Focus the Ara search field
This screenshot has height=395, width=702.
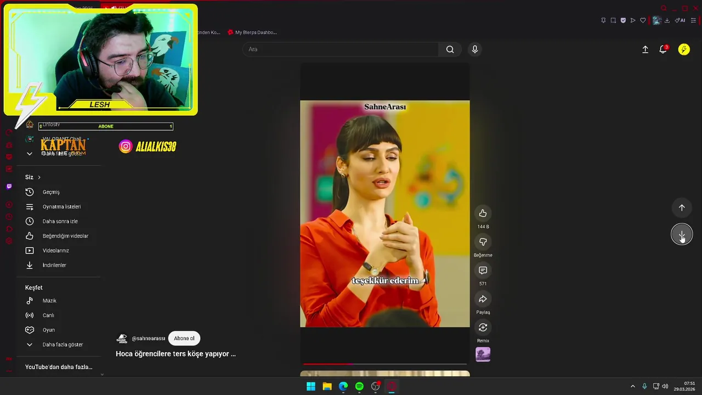pos(340,49)
